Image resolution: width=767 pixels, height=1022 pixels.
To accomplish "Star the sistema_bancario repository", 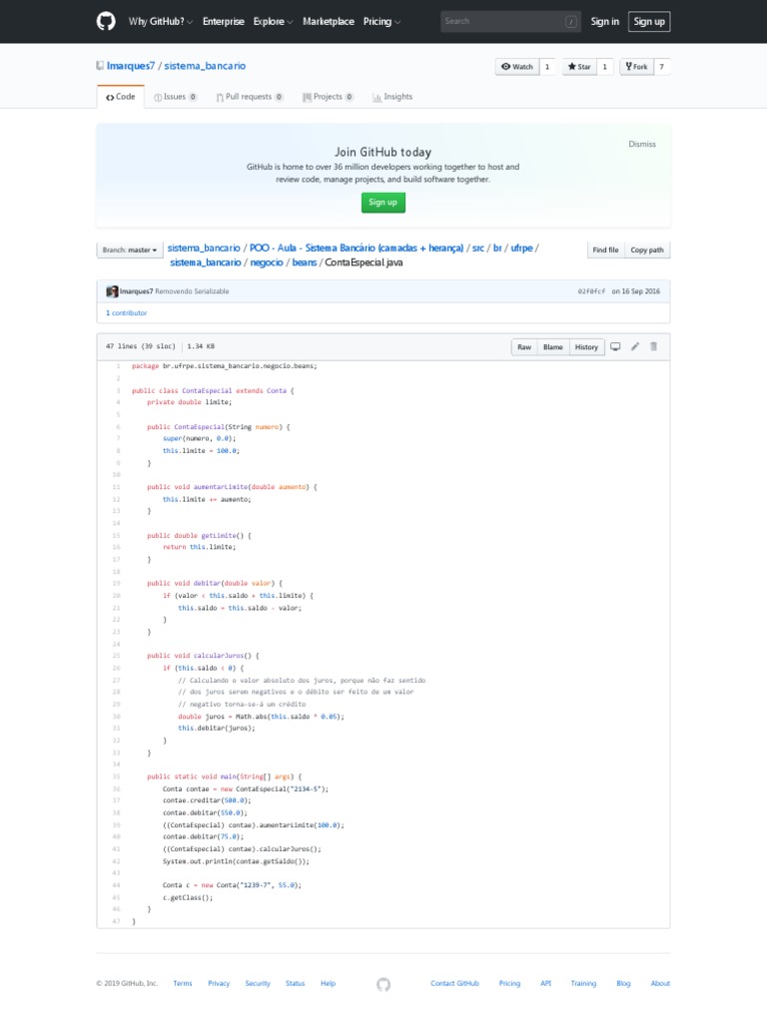I will [x=579, y=67].
